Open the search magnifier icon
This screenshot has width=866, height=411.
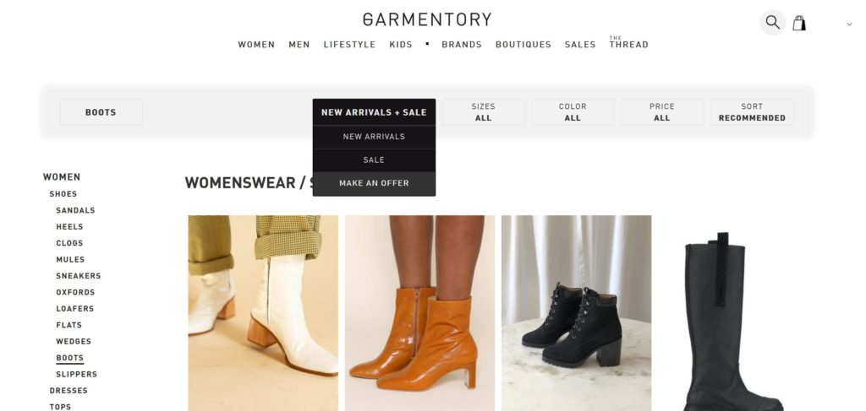[x=773, y=23]
